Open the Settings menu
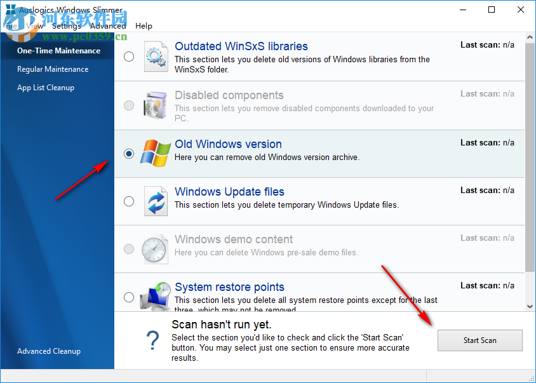This screenshot has height=383, width=536. [x=67, y=26]
